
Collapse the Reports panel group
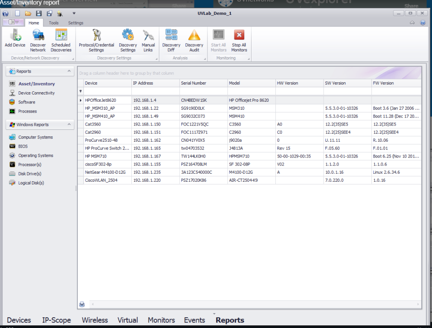point(69,71)
